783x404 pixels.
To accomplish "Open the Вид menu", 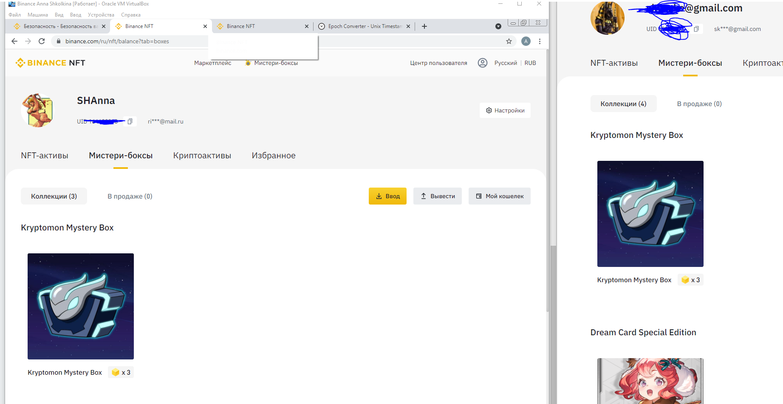I will pos(59,15).
